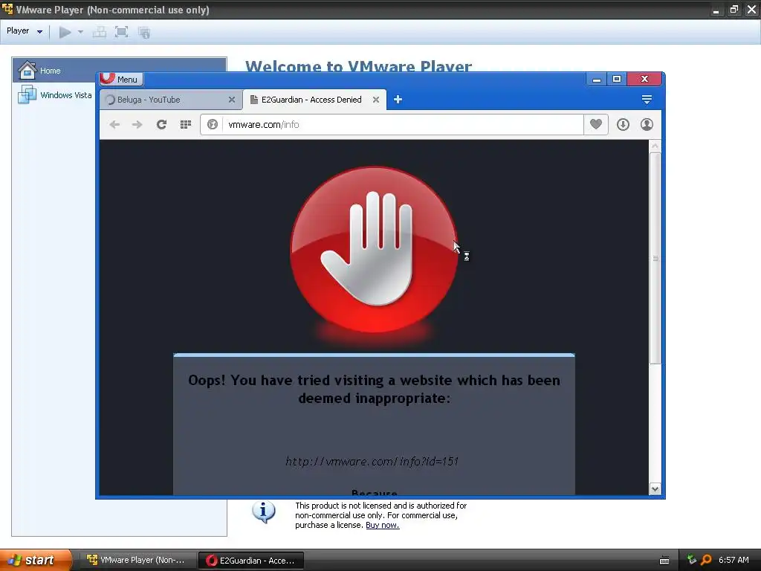This screenshot has width=761, height=571.
Task: Open the Windows start button
Action: pos(35,560)
